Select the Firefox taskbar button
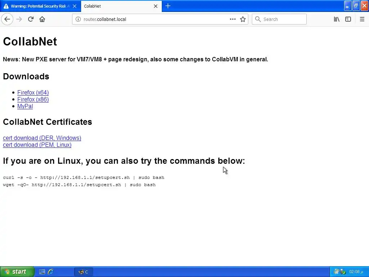Screen dimensions: 369x277 [84, 272]
